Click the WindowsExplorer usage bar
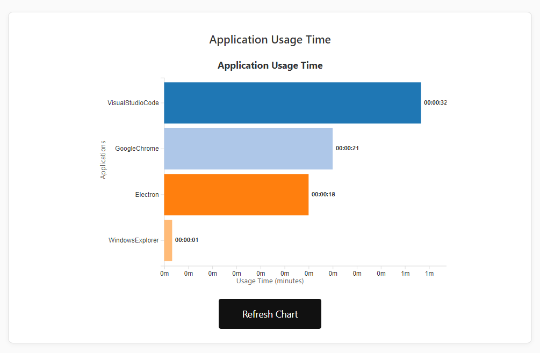 (168, 240)
